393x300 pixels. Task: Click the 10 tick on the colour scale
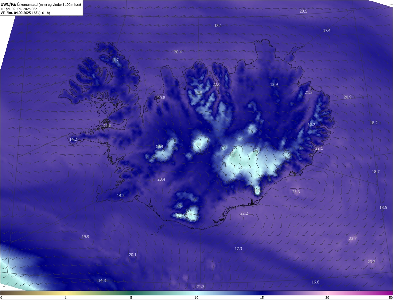(196, 298)
